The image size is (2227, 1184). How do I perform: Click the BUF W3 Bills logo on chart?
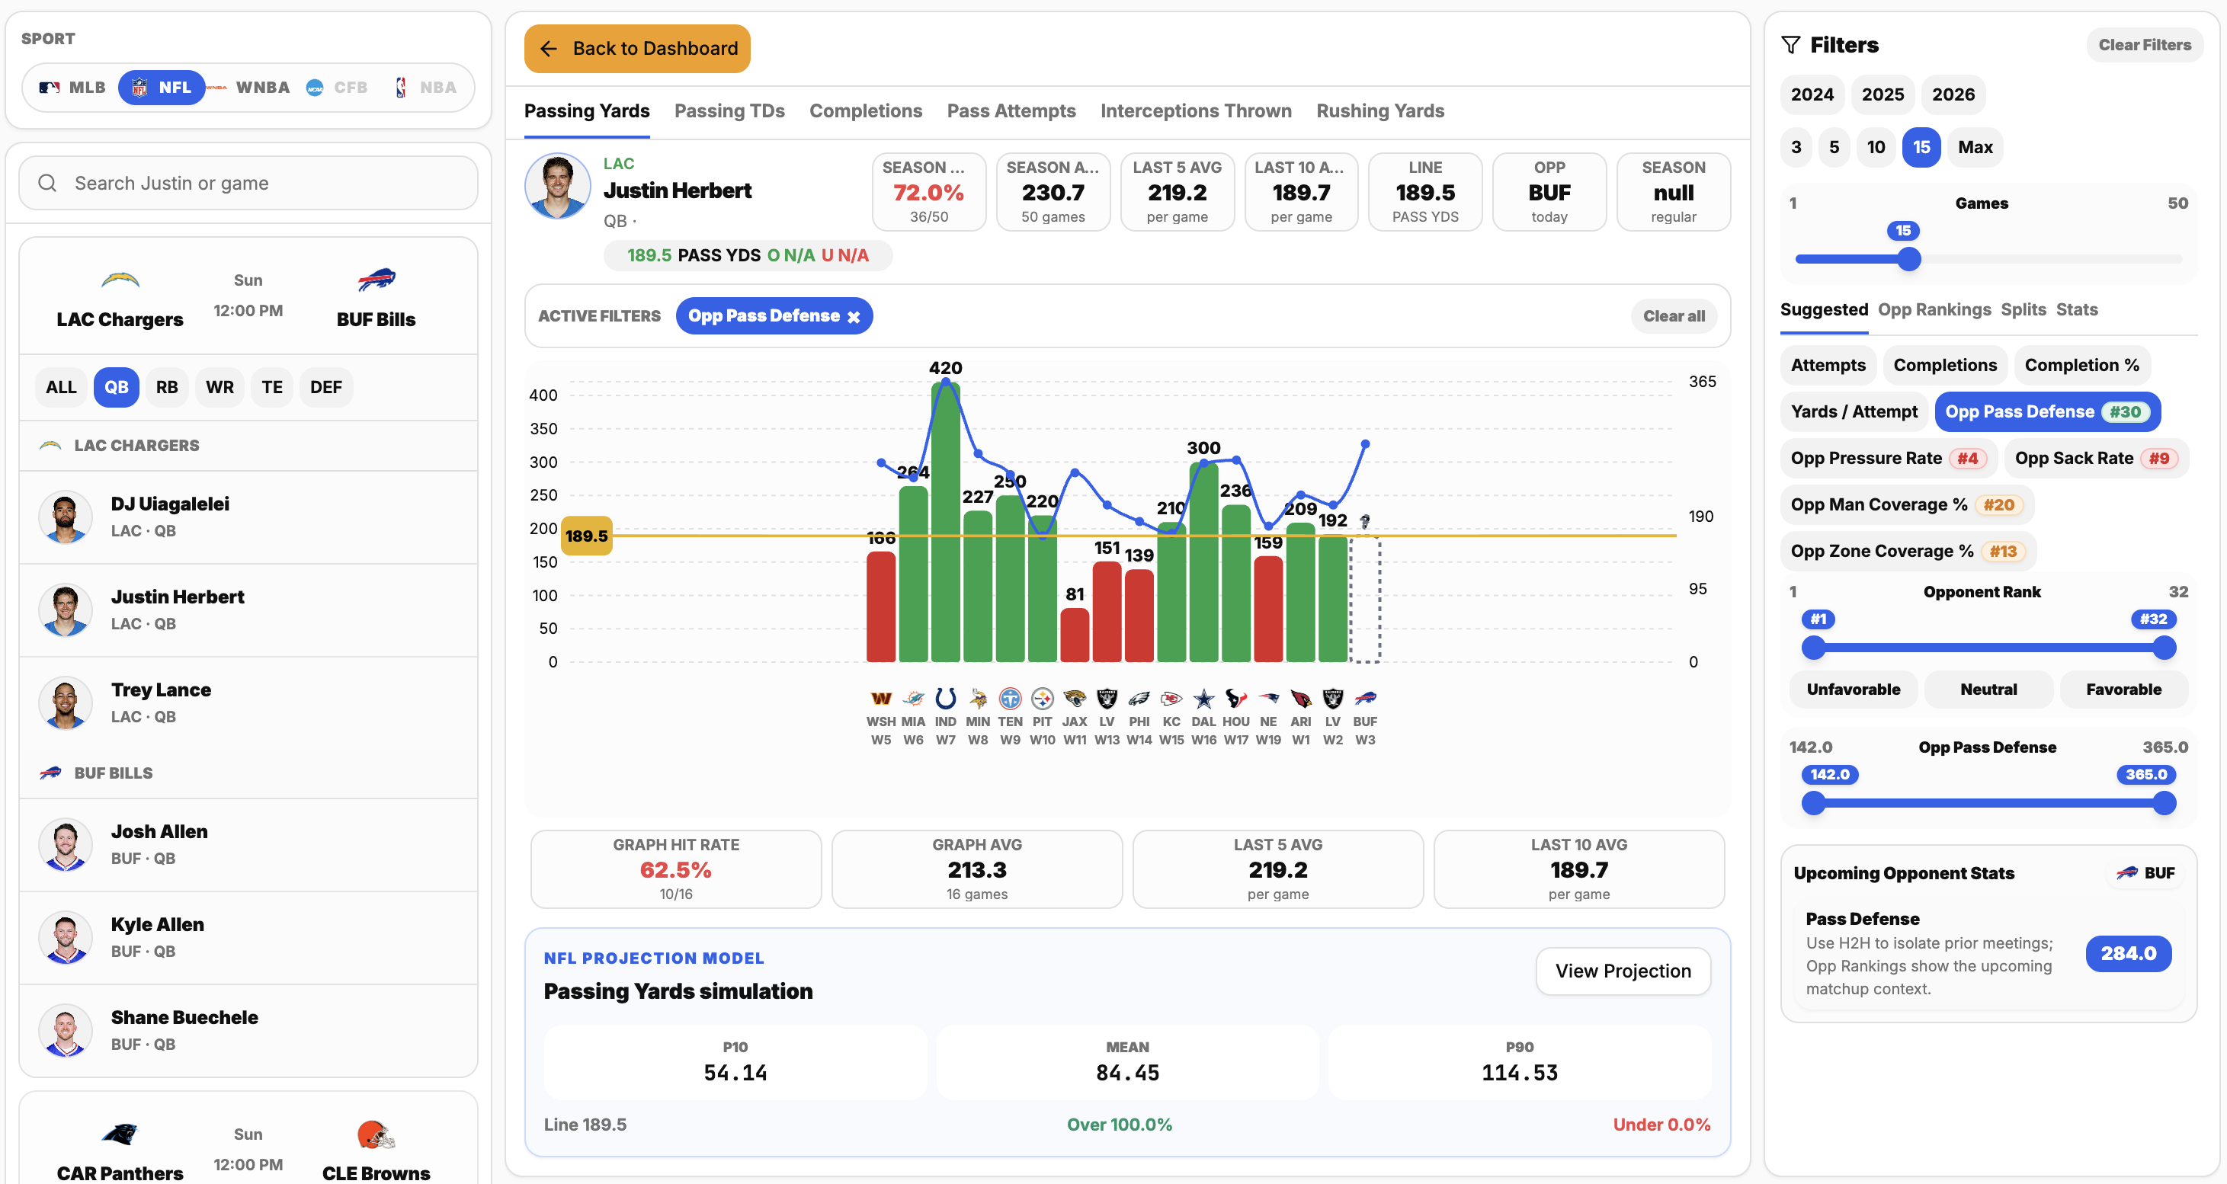tap(1365, 699)
